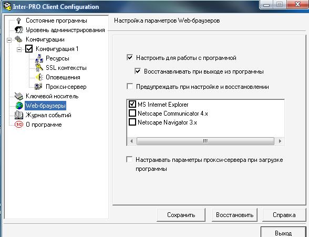
Task: Click the USB device icon for Ключевой носитель
Action: click(19, 96)
